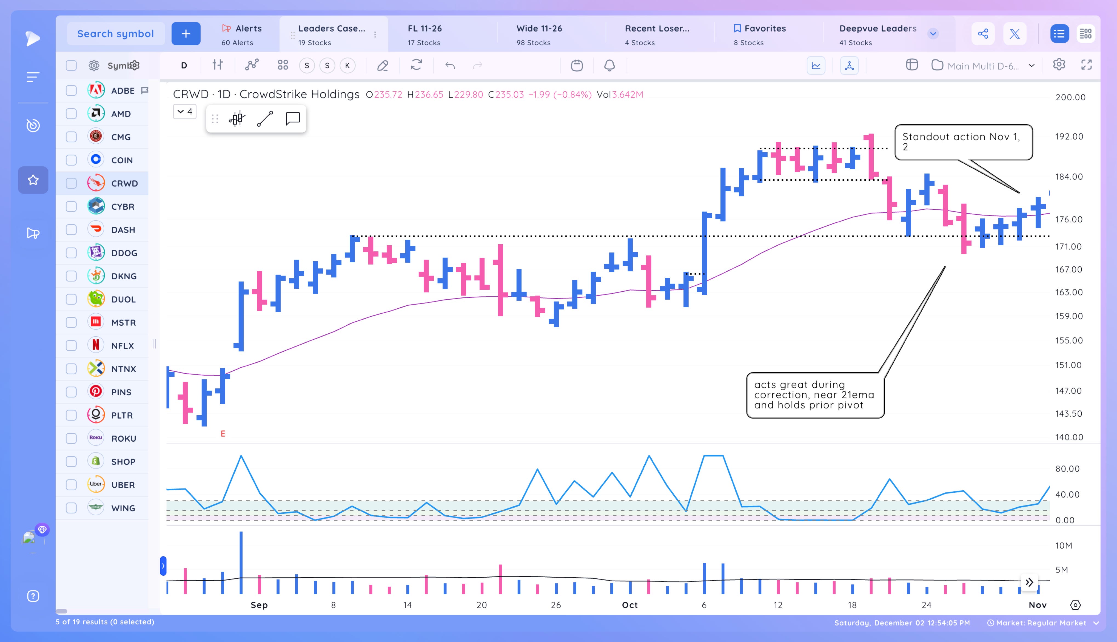Click the watchlist horizontal scrollbar
Viewport: 1117px width, 642px height.
[x=61, y=611]
